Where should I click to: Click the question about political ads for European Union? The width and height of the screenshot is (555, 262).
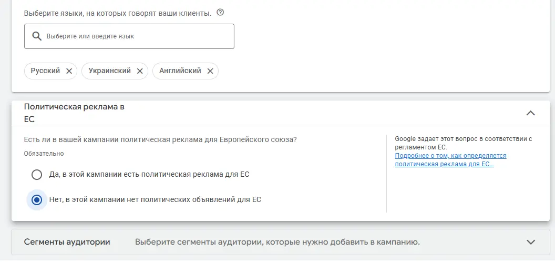pyautogui.click(x=160, y=140)
